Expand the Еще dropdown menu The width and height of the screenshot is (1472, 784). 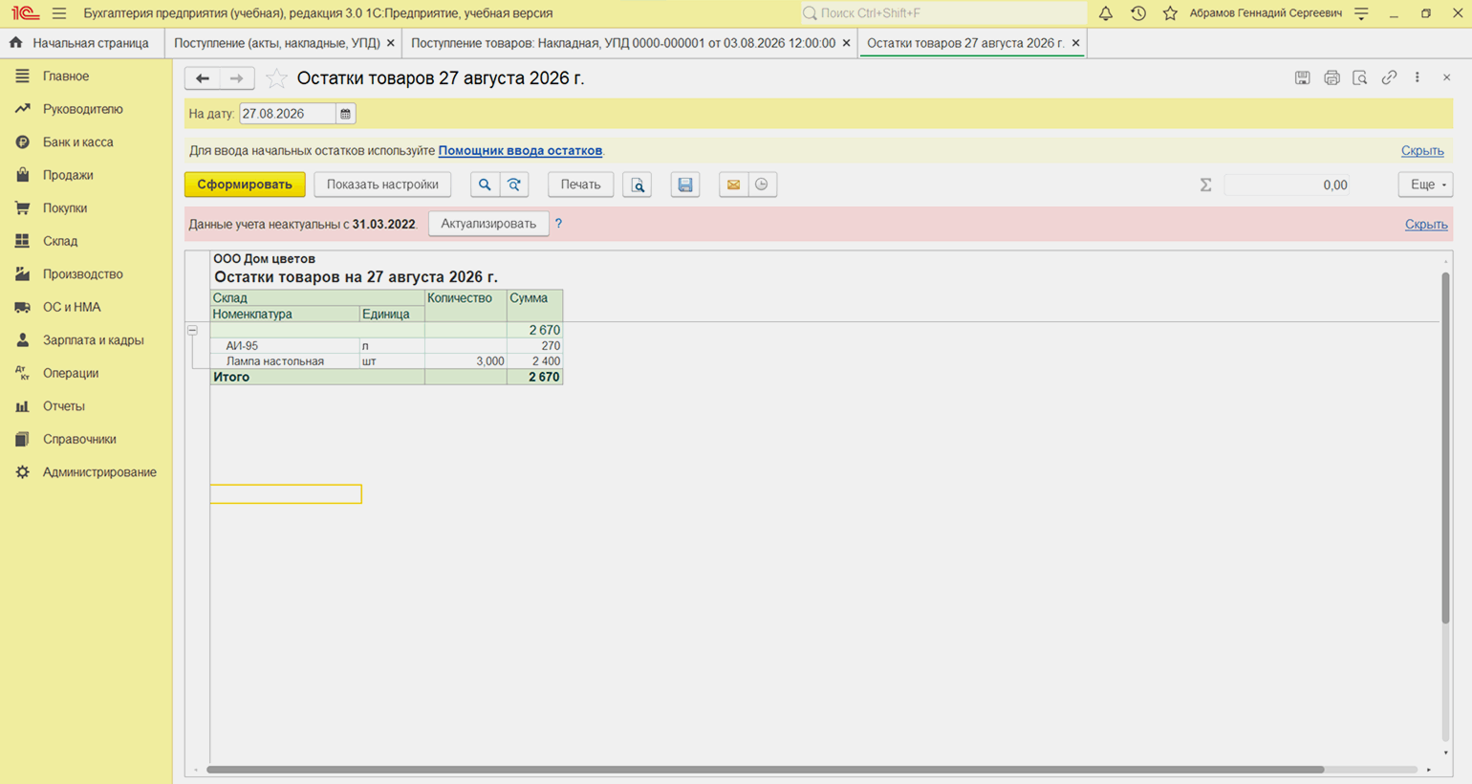pos(1425,185)
